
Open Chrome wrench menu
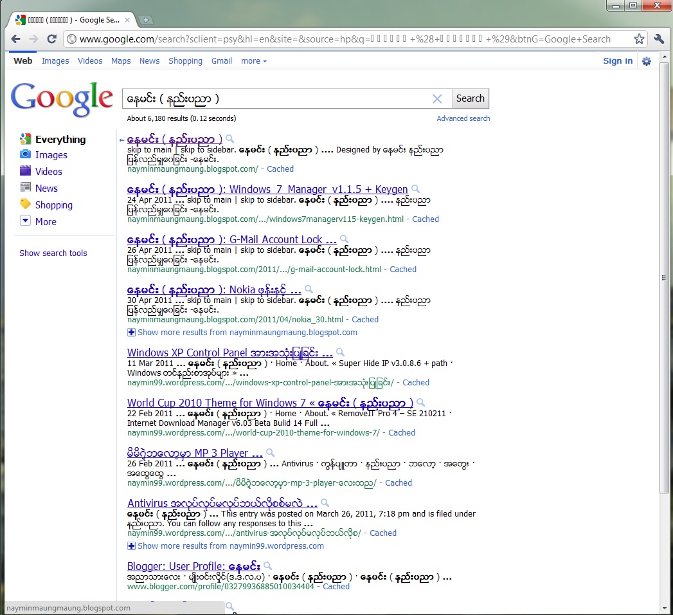(659, 39)
